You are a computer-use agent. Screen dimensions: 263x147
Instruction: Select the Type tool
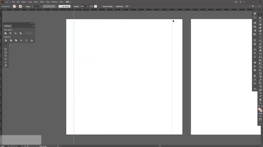click(x=260, y=34)
